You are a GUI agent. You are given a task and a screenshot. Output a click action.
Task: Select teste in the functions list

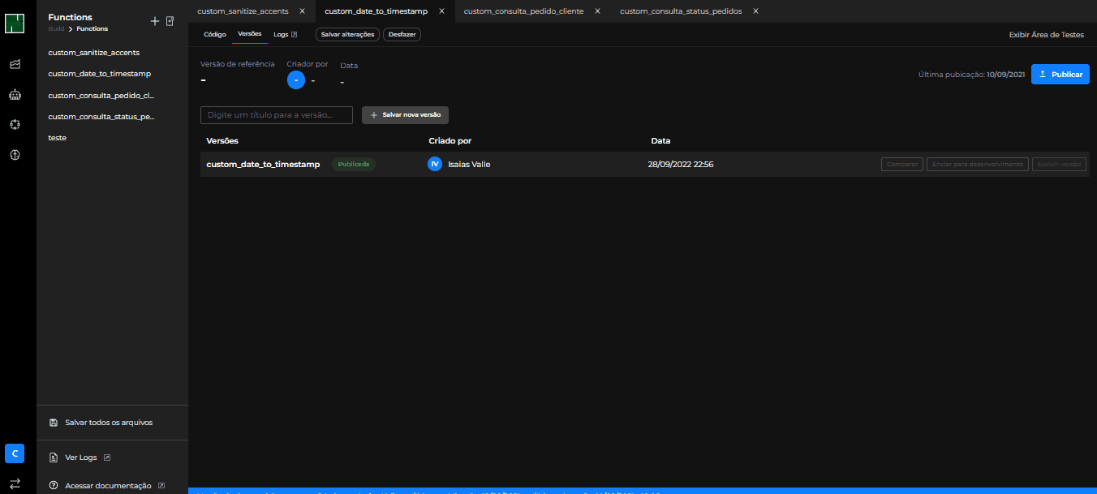pyautogui.click(x=58, y=138)
